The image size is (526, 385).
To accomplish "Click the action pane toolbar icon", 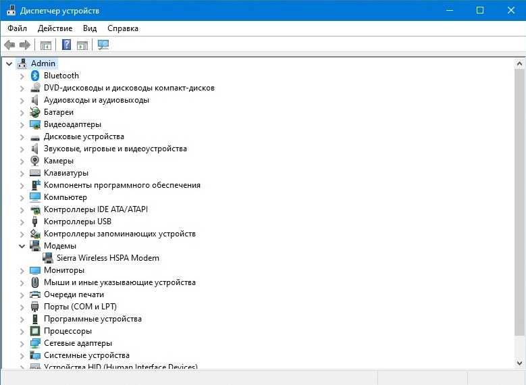I will [x=82, y=45].
